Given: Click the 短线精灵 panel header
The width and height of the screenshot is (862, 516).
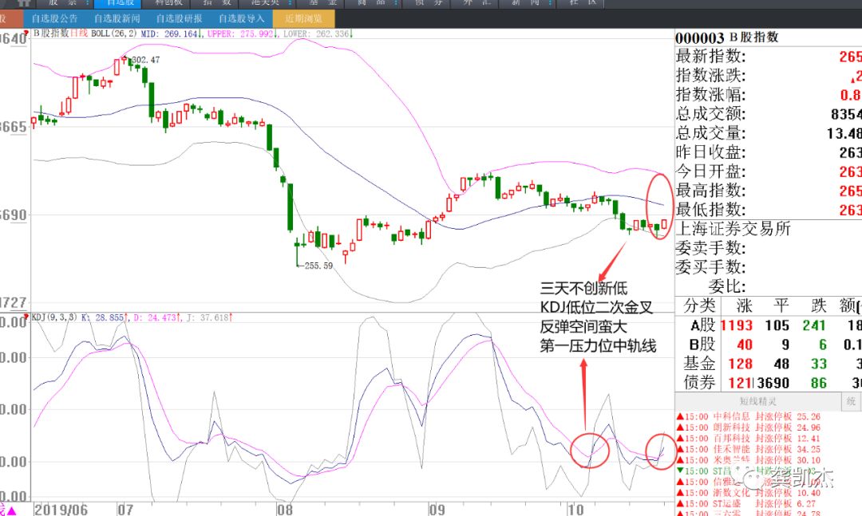Looking at the screenshot, I should click(758, 401).
